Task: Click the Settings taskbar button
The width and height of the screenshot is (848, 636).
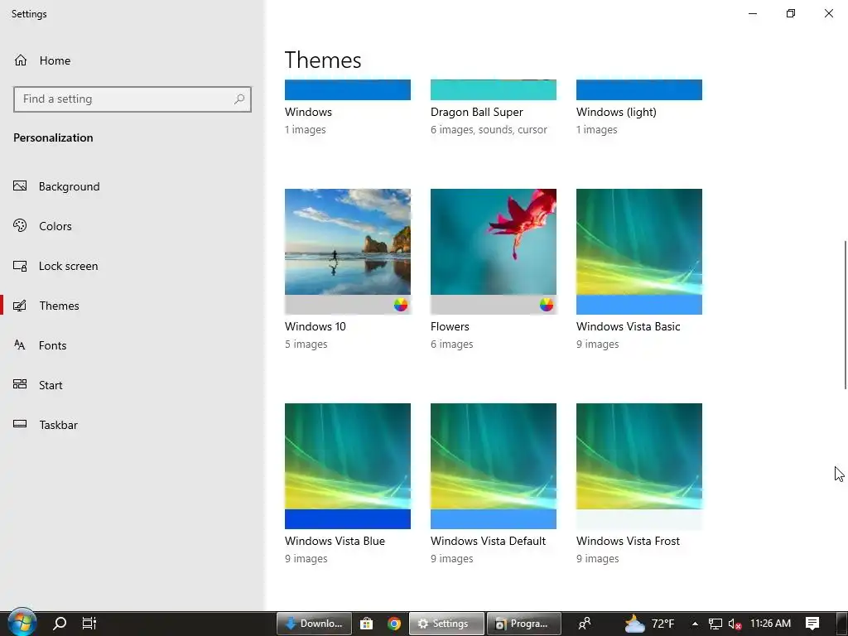Action: (446, 624)
